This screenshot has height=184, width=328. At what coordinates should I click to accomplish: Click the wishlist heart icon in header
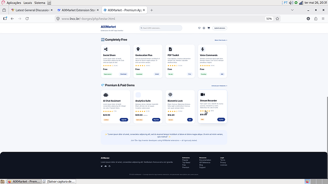(199, 28)
